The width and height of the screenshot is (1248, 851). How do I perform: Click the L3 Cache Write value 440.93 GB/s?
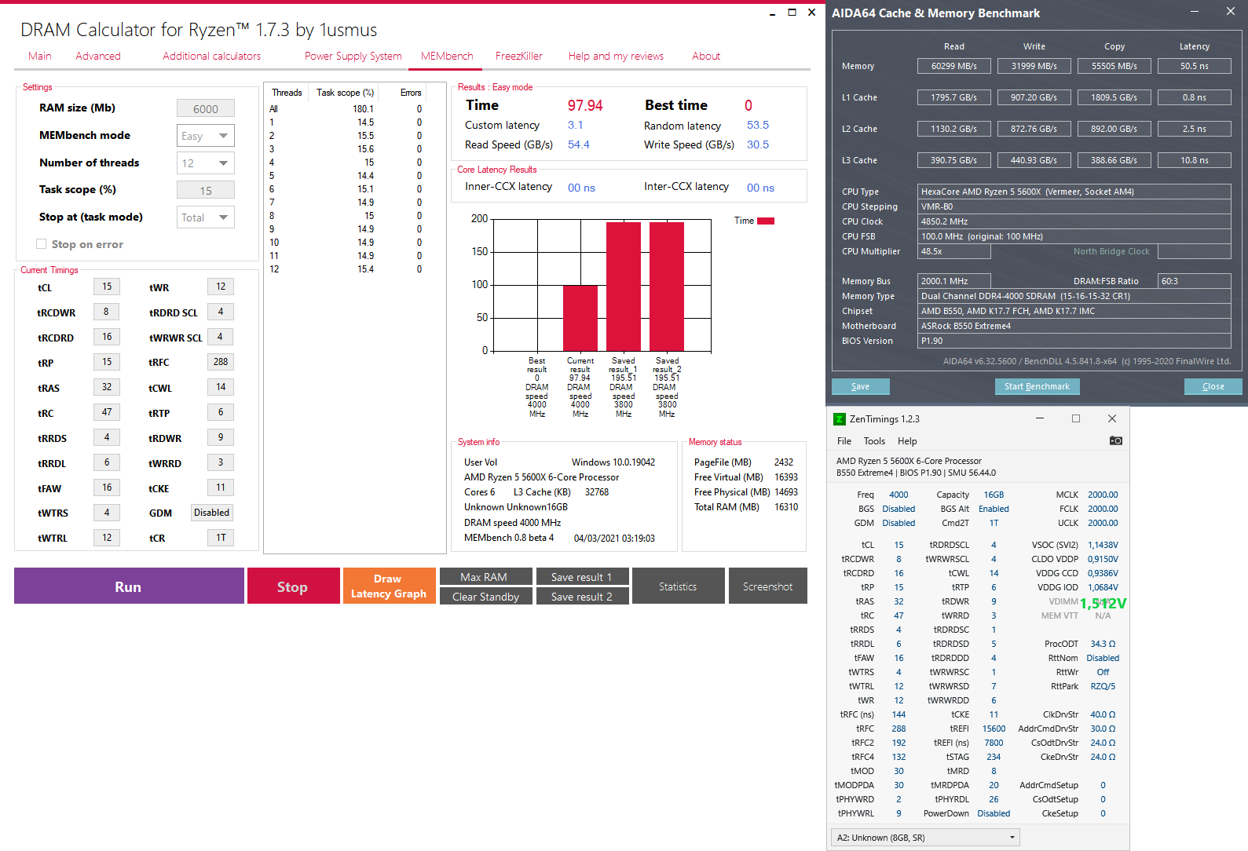point(1034,160)
